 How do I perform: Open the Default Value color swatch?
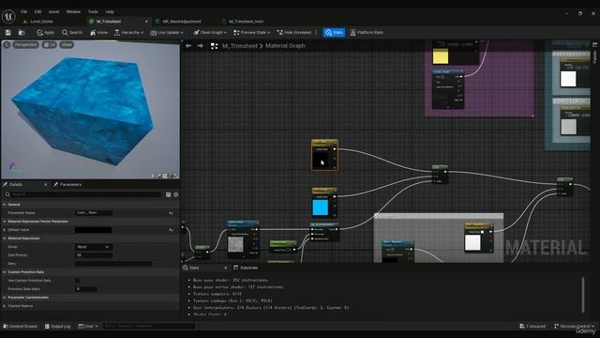pyautogui.click(x=94, y=230)
